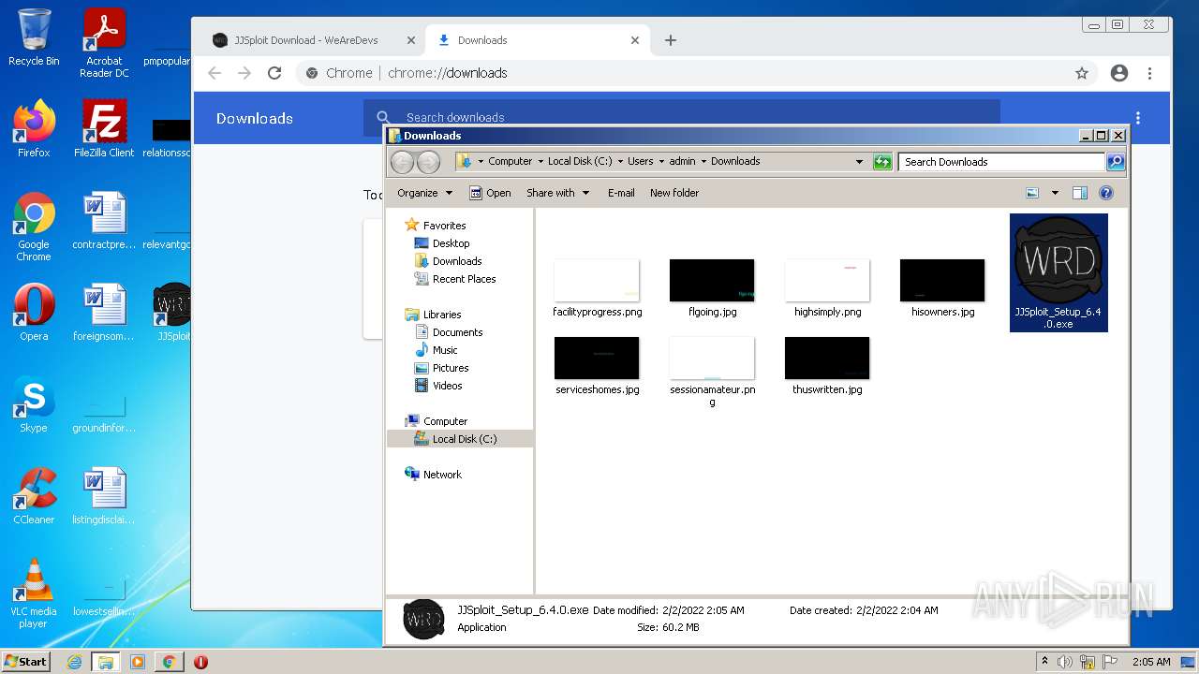Viewport: 1199px width, 674px height.
Task: Click Local Disk (C:) breadcrumb segment
Action: tap(580, 161)
